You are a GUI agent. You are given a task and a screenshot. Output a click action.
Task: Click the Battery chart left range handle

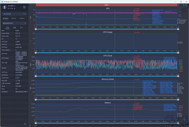(36, 123)
